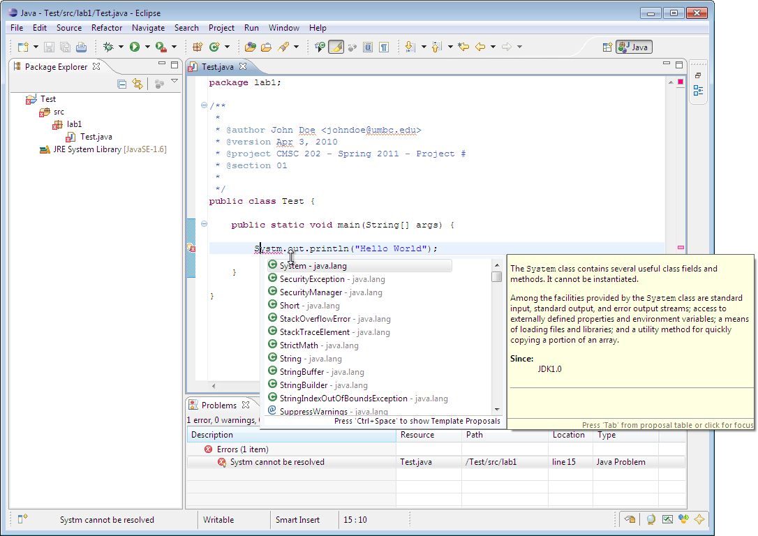Click the Open Perspective icon

click(x=607, y=47)
